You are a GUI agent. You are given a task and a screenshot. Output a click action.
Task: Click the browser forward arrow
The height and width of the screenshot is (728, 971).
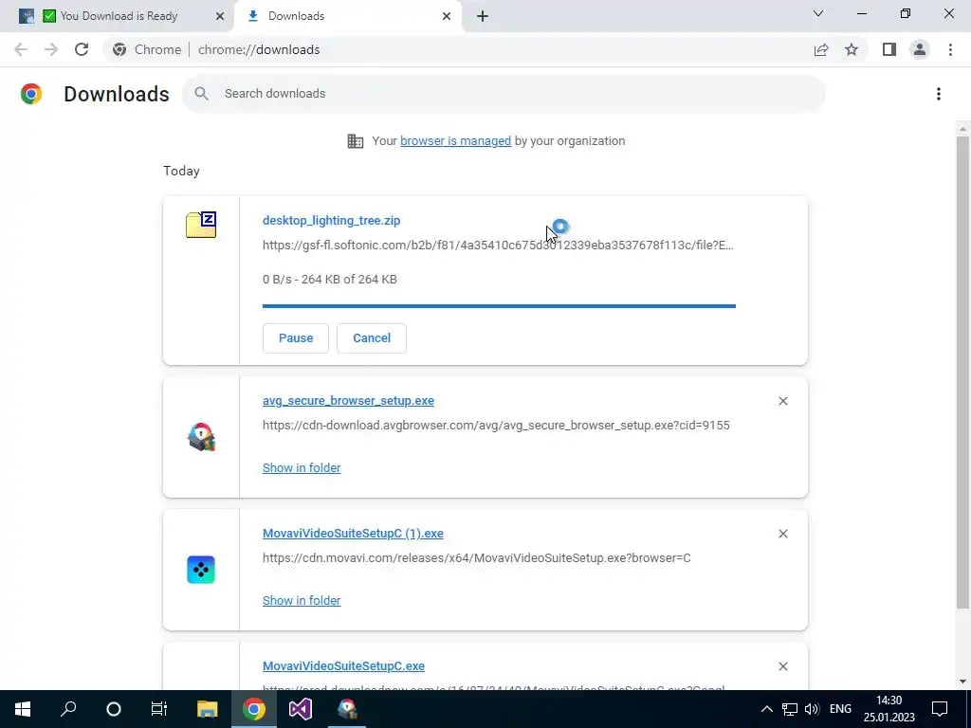click(x=51, y=49)
